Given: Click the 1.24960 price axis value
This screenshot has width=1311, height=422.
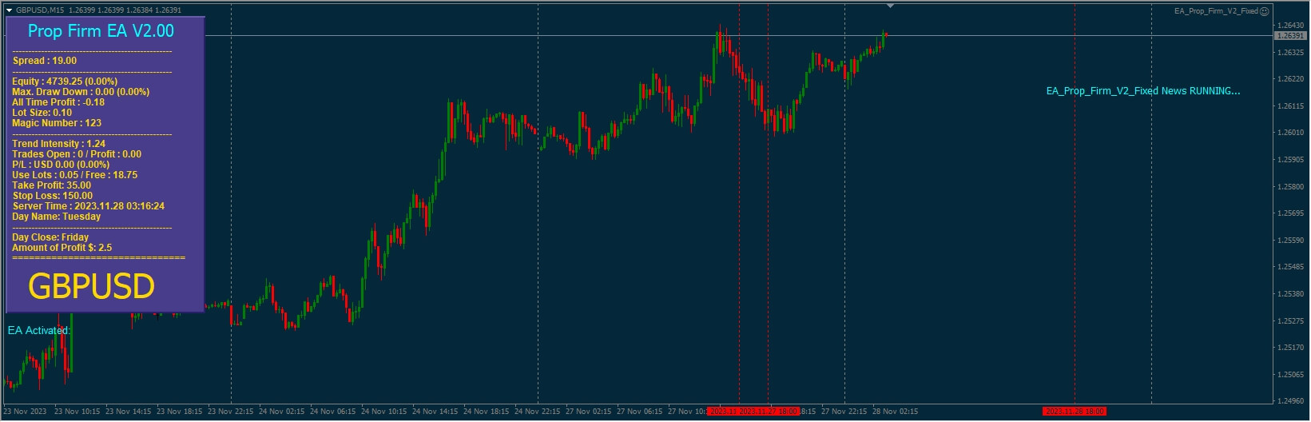Looking at the screenshot, I should click(x=1290, y=401).
